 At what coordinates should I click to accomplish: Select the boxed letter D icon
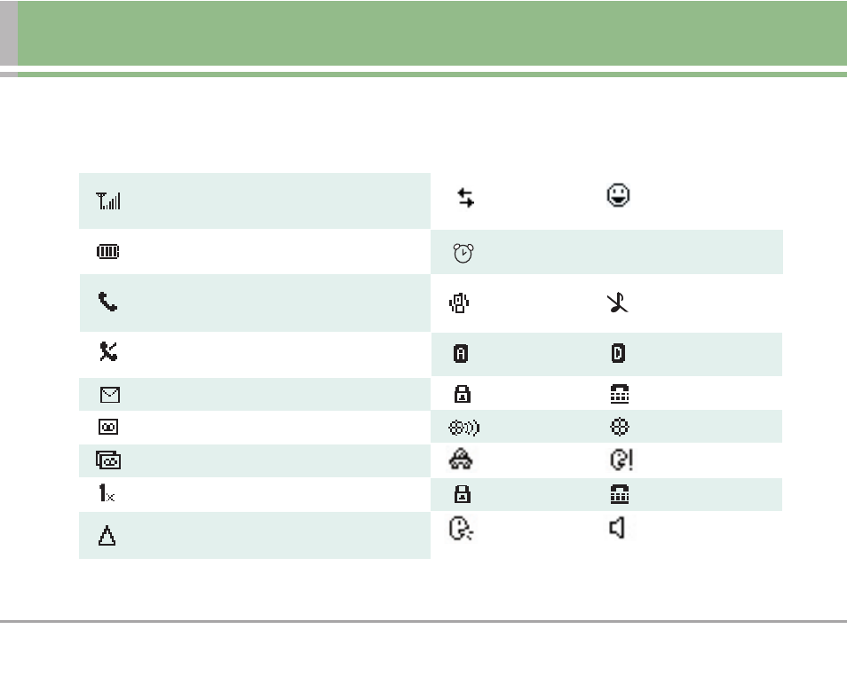point(619,353)
